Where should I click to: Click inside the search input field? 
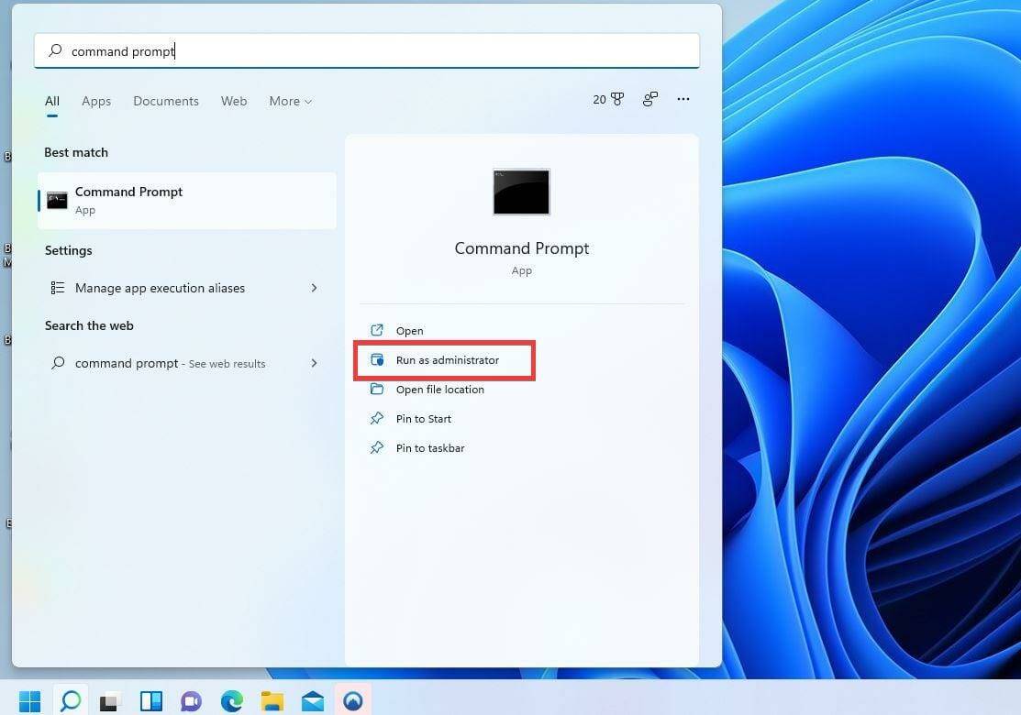(x=275, y=51)
